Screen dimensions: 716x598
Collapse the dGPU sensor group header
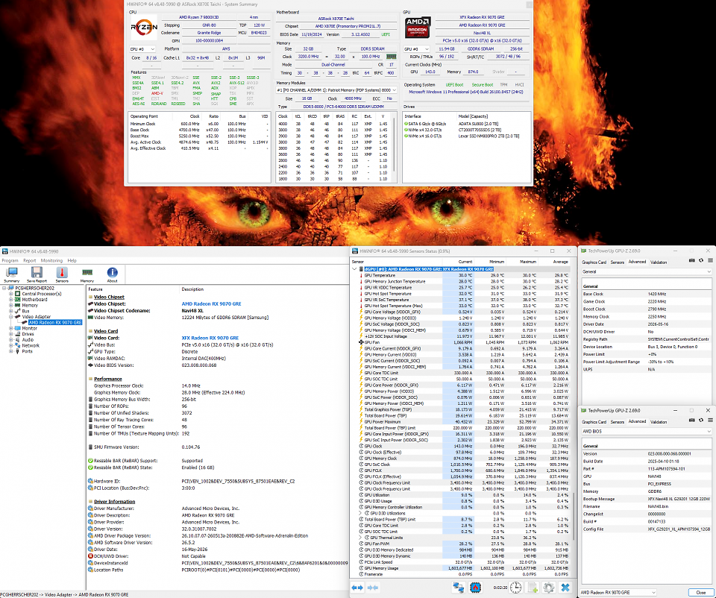tap(354, 269)
